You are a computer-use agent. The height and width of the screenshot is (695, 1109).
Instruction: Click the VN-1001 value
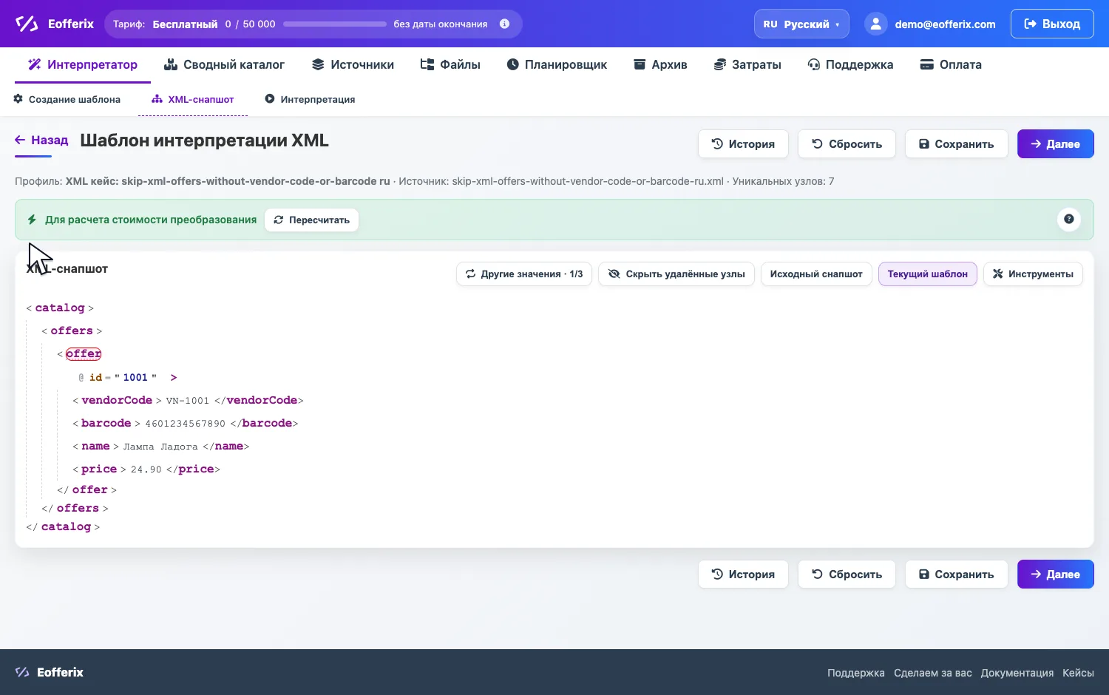point(188,401)
